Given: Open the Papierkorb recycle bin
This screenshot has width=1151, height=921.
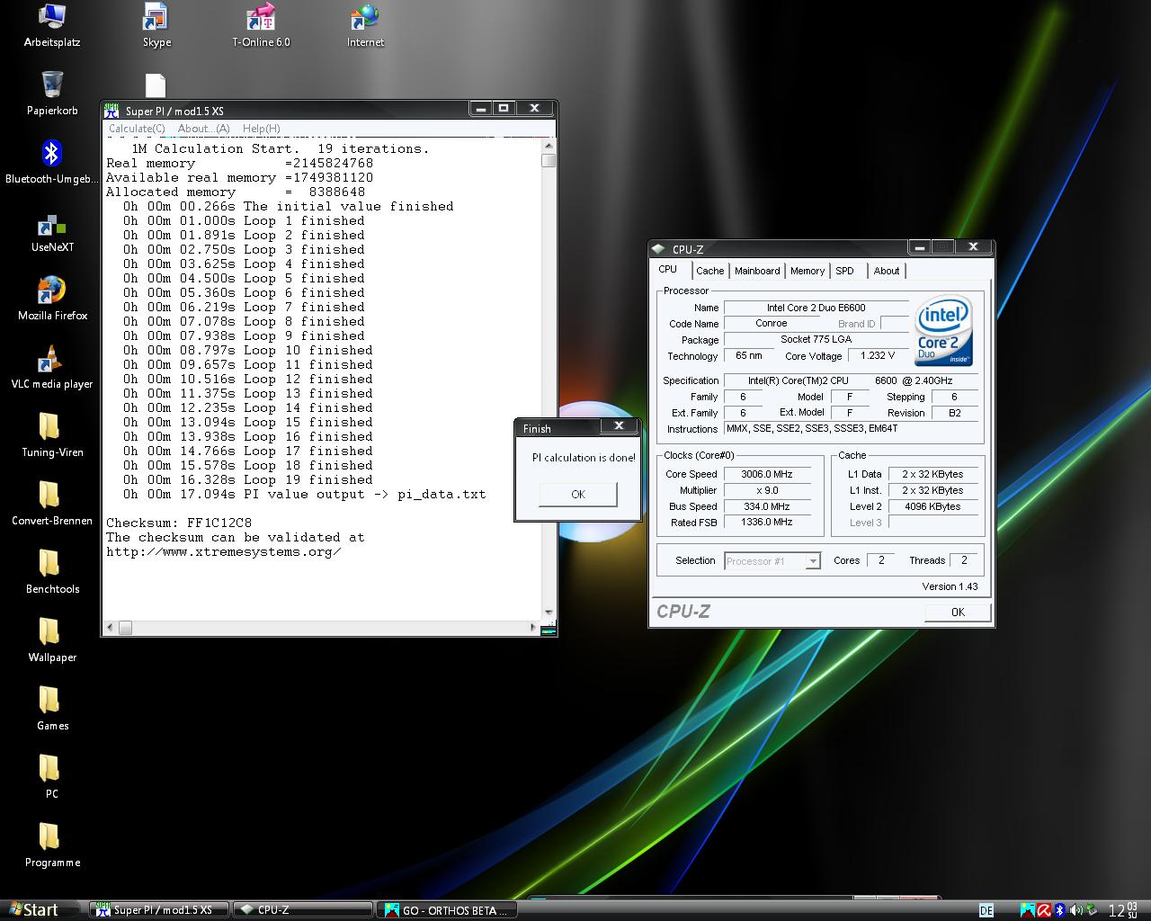Looking at the screenshot, I should (x=51, y=86).
